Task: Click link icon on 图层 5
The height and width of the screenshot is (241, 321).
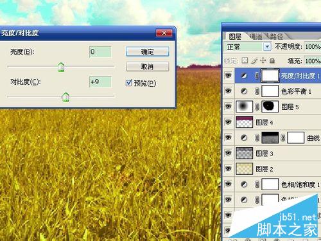Action: [257, 107]
